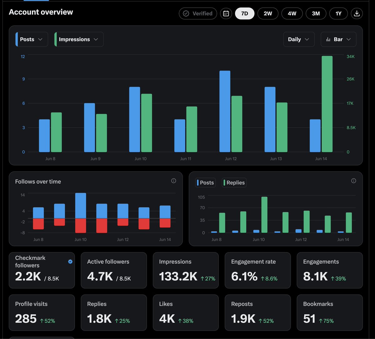Click the Replies 1.8K card
This screenshot has width=375, height=339.
coord(114,312)
